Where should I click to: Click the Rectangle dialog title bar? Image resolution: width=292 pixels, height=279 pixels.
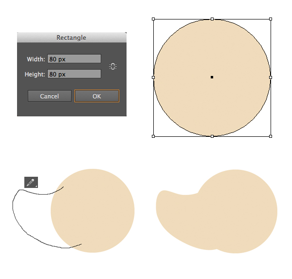click(72, 37)
